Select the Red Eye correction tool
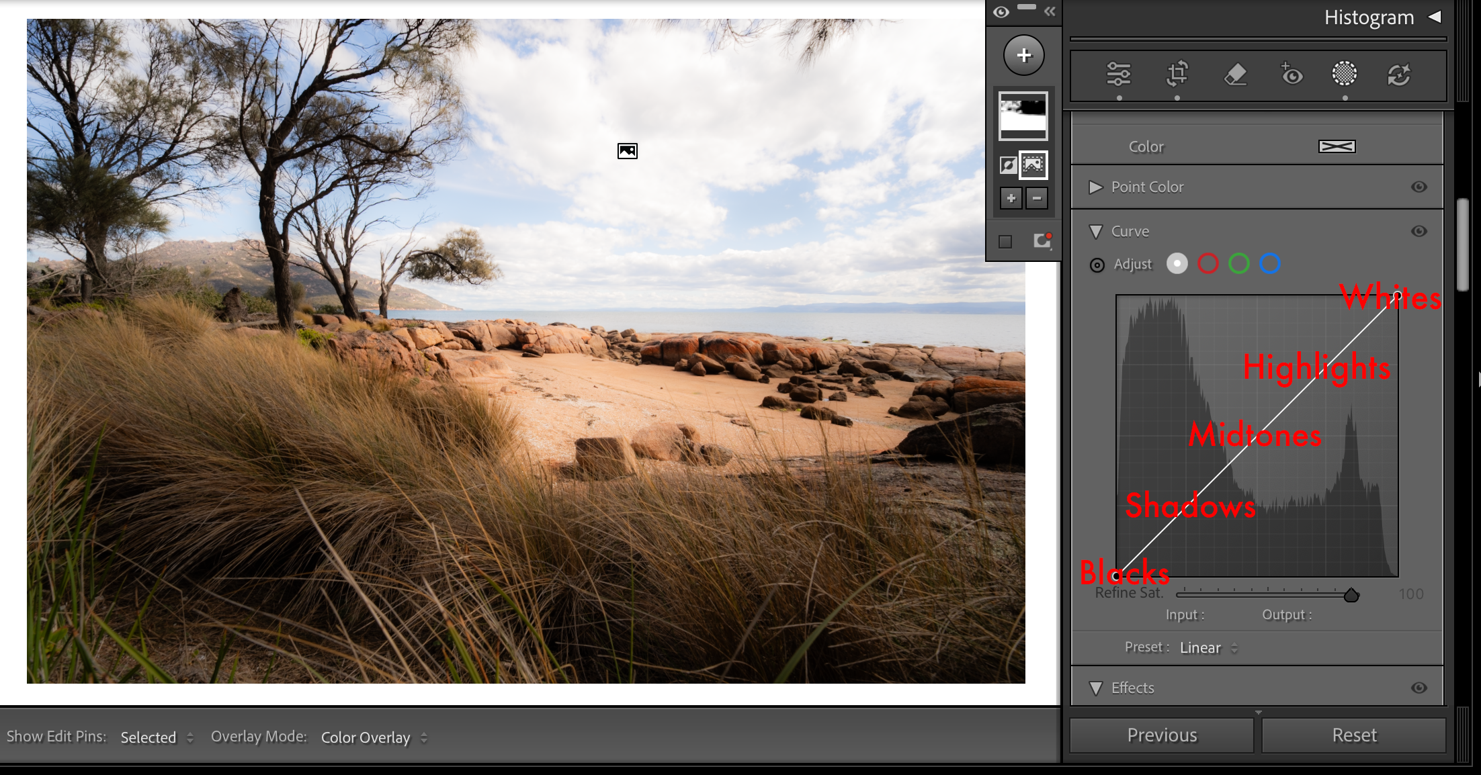This screenshot has height=775, width=1481. click(x=1291, y=74)
